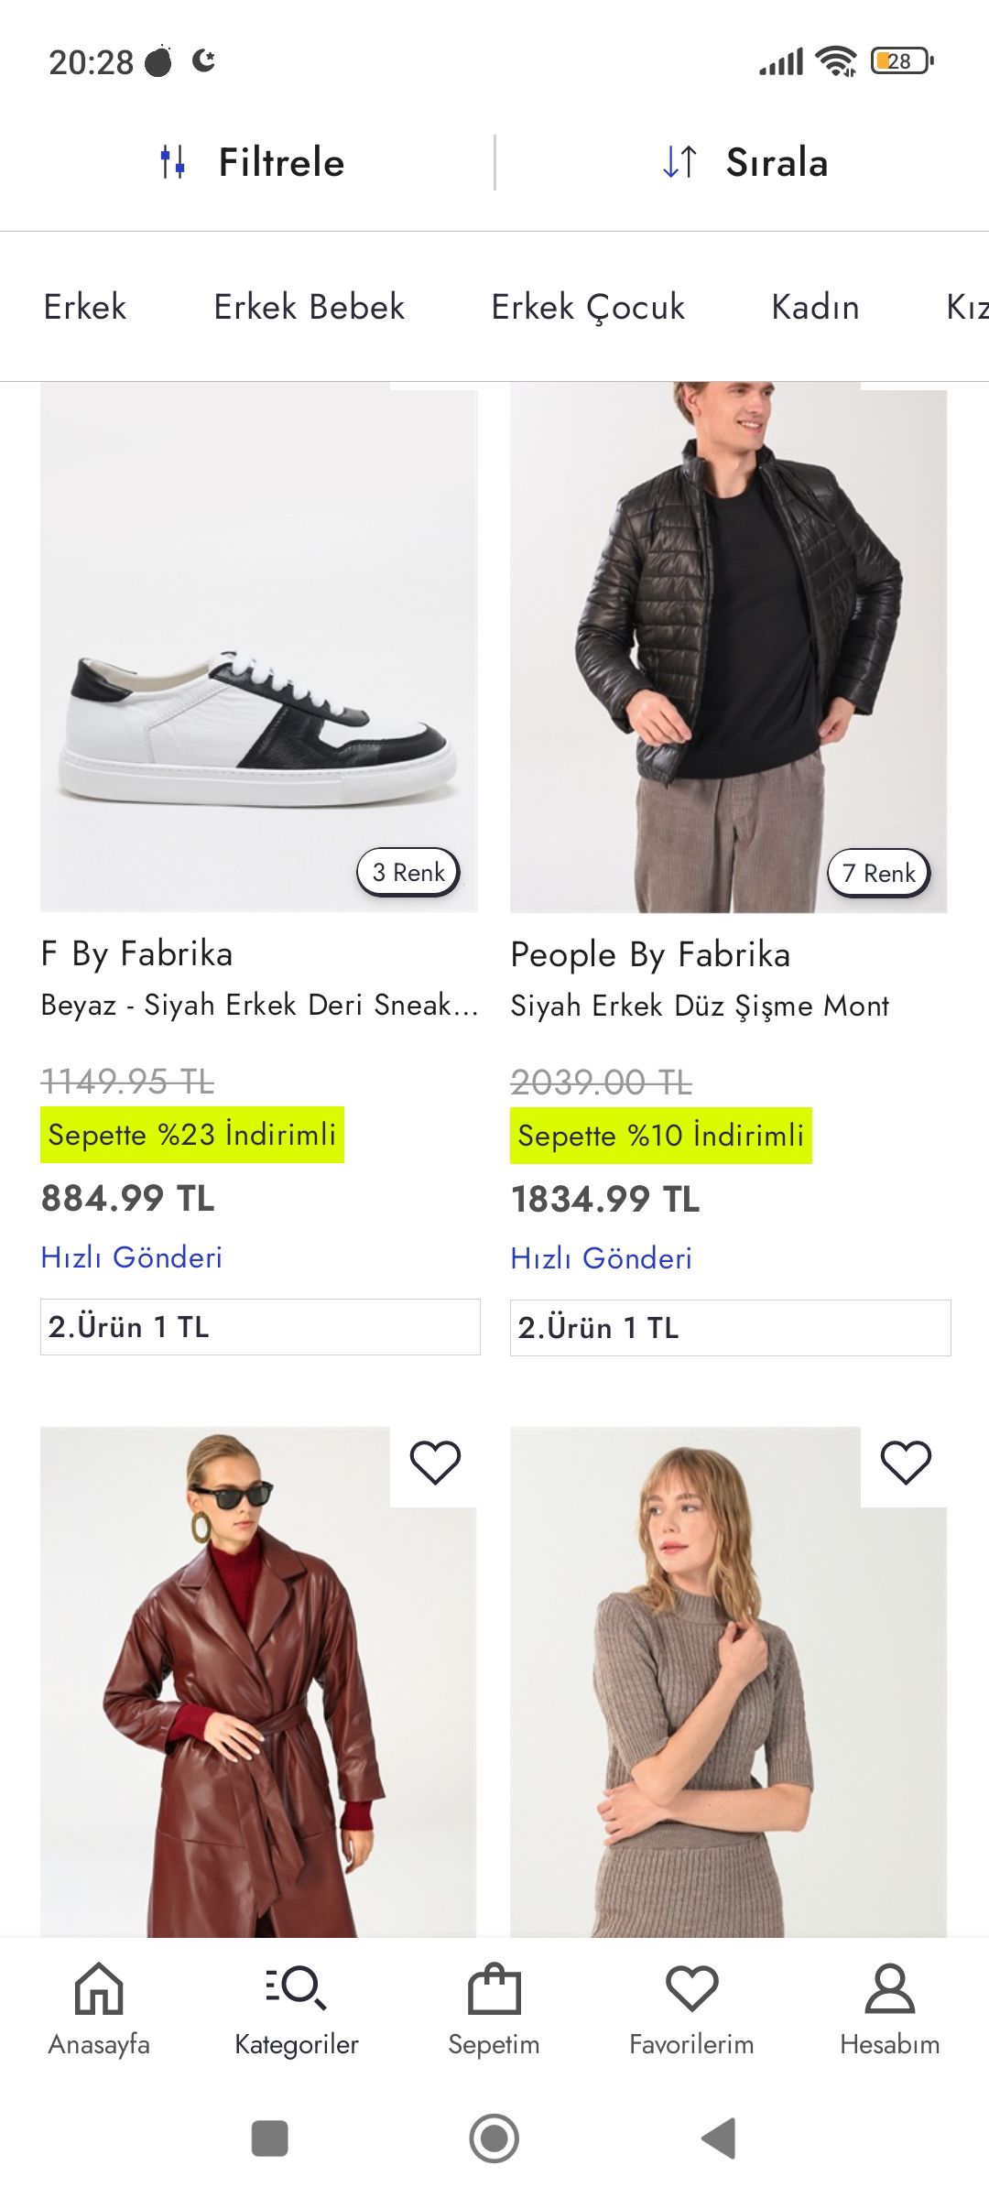Expand the 2.Ürün 1 TL offer on sneakers
The height and width of the screenshot is (2198, 989).
[x=259, y=1327]
